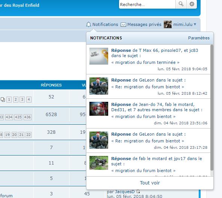The height and width of the screenshot is (198, 222).
Task: Click the multipage icon beside page 1
Action: [x=3, y=100]
